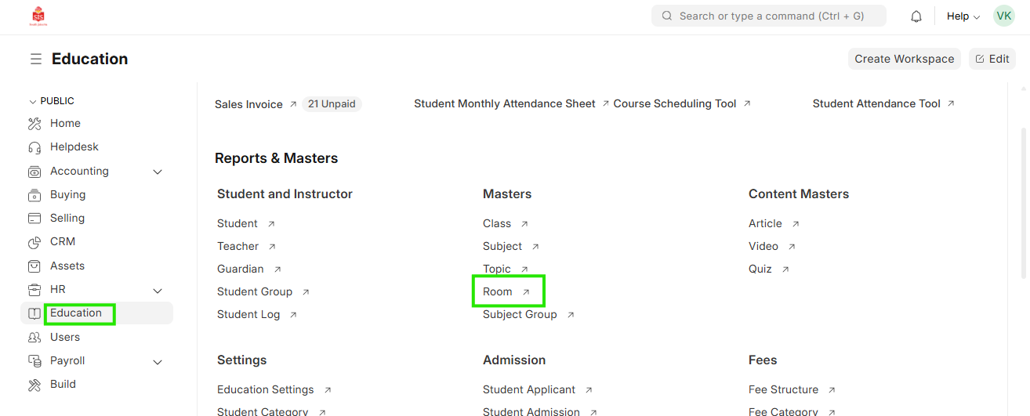Click the Build tools icon
The image size is (1030, 416).
tap(34, 385)
